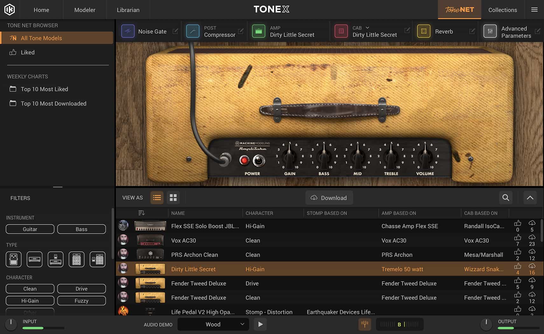Collapse the tone list with the up chevron
The image size is (544, 334).
(x=530, y=198)
